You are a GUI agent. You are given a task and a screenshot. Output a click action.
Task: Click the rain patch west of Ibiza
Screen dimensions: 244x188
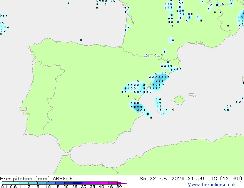[159, 103]
